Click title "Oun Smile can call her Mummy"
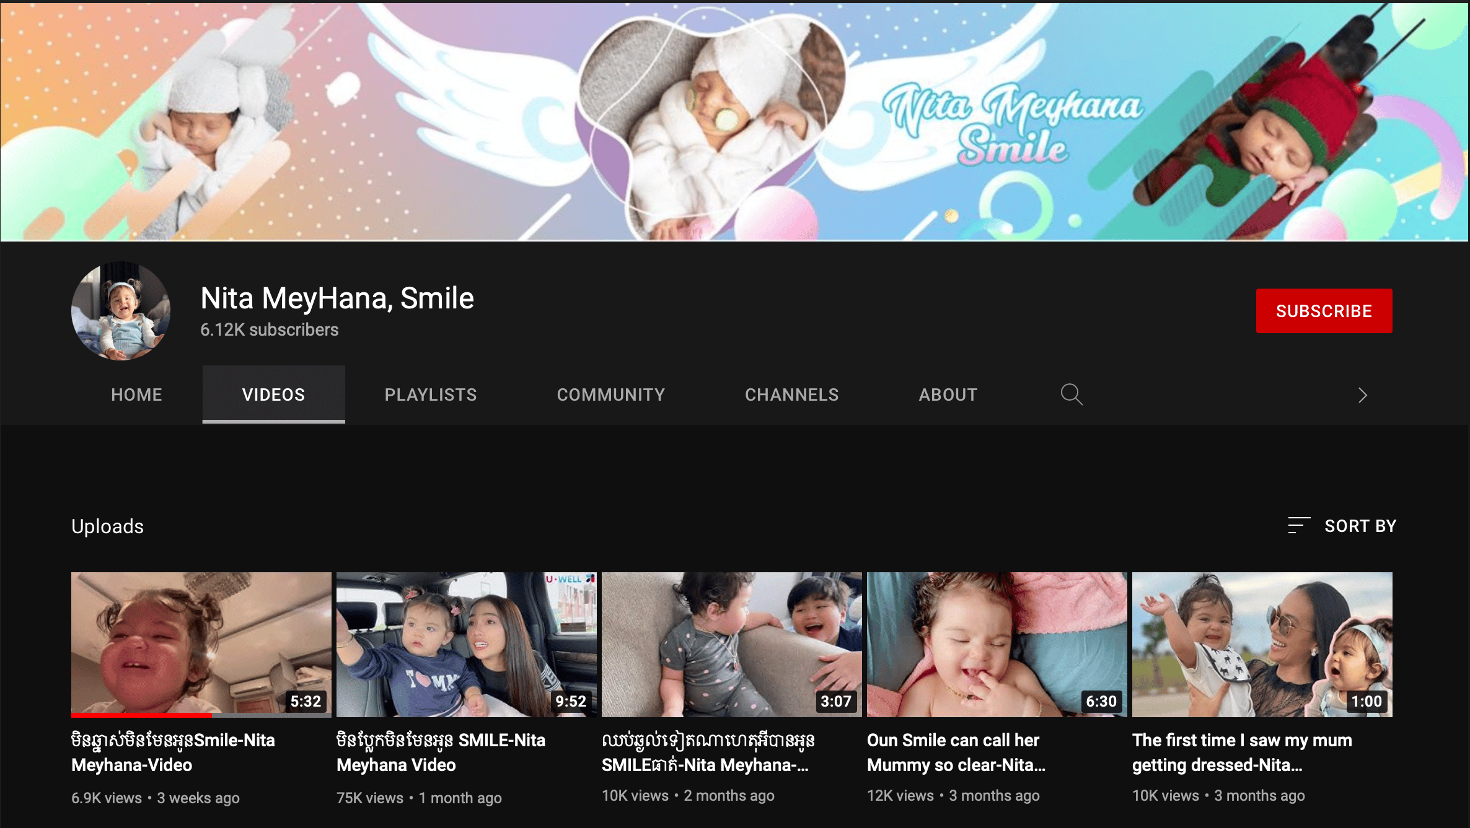The width and height of the screenshot is (1470, 828). pyautogui.click(x=956, y=752)
